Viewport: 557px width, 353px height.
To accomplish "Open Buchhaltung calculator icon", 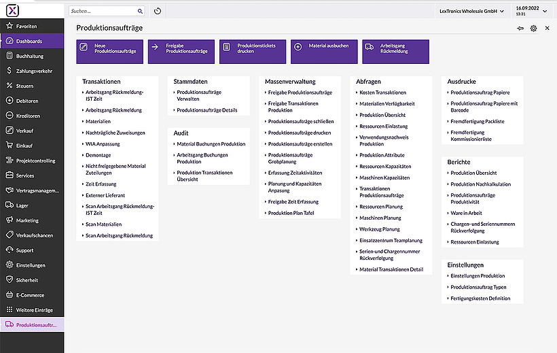I will pyautogui.click(x=10, y=56).
